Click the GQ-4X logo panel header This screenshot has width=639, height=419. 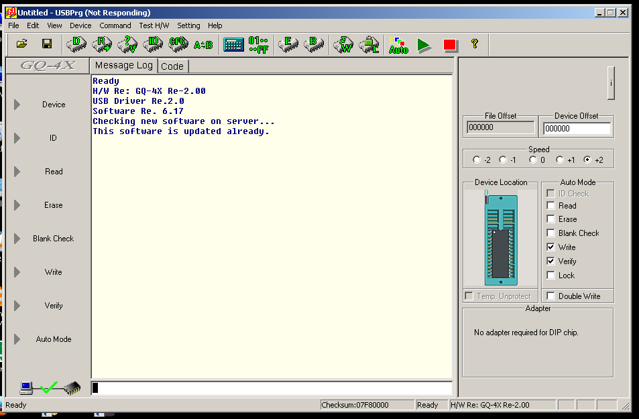point(48,66)
